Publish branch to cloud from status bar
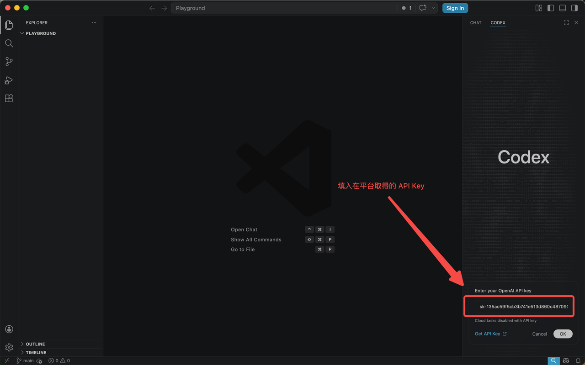The width and height of the screenshot is (585, 365). (x=39, y=360)
